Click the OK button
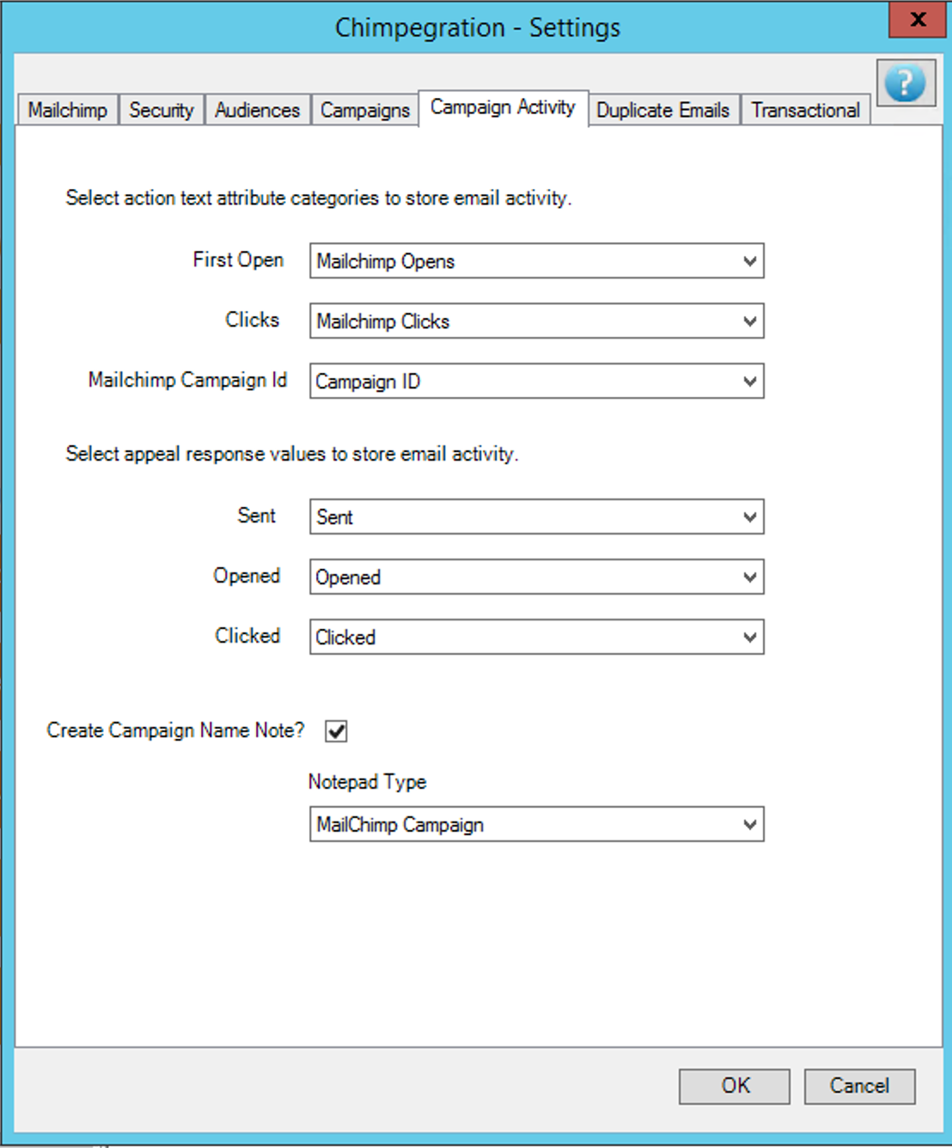The height and width of the screenshot is (1148, 952). [735, 1086]
